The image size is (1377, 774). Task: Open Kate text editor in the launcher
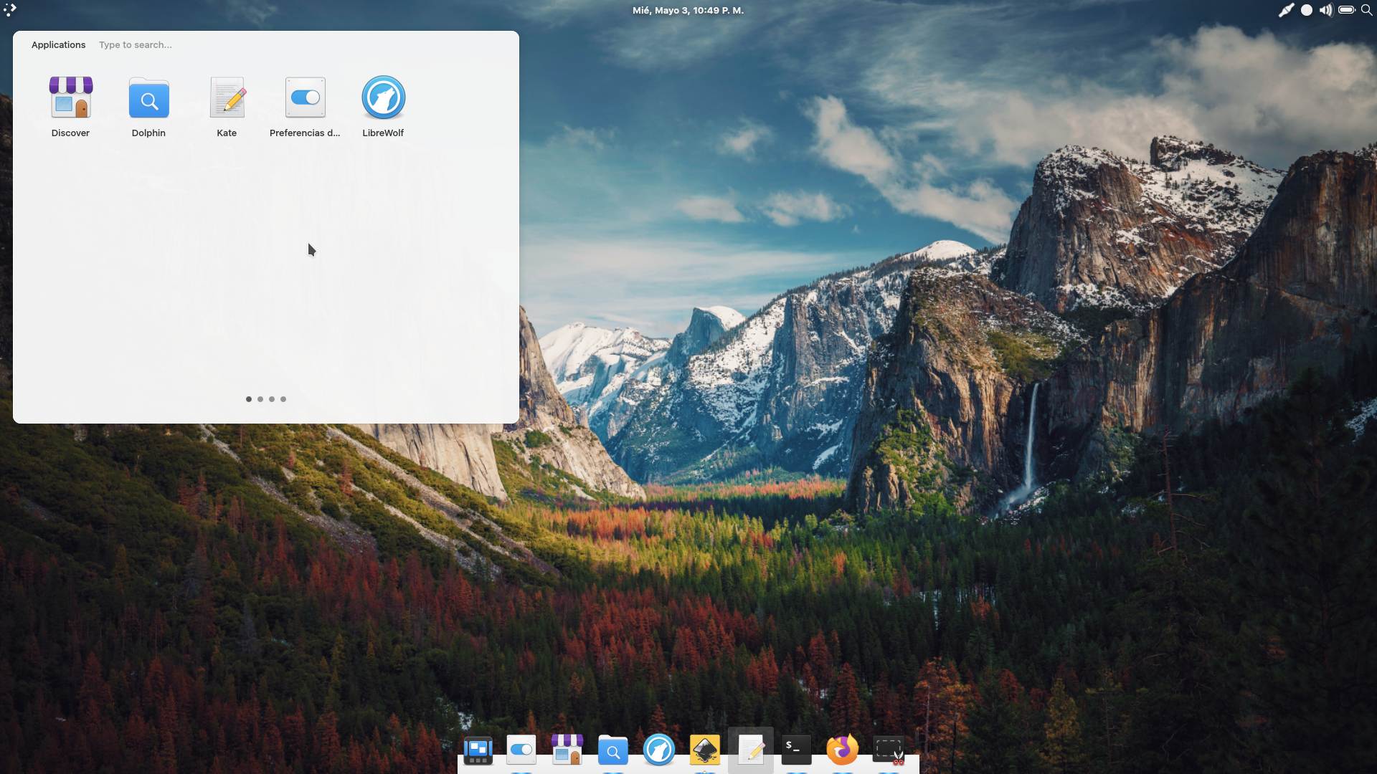227,106
